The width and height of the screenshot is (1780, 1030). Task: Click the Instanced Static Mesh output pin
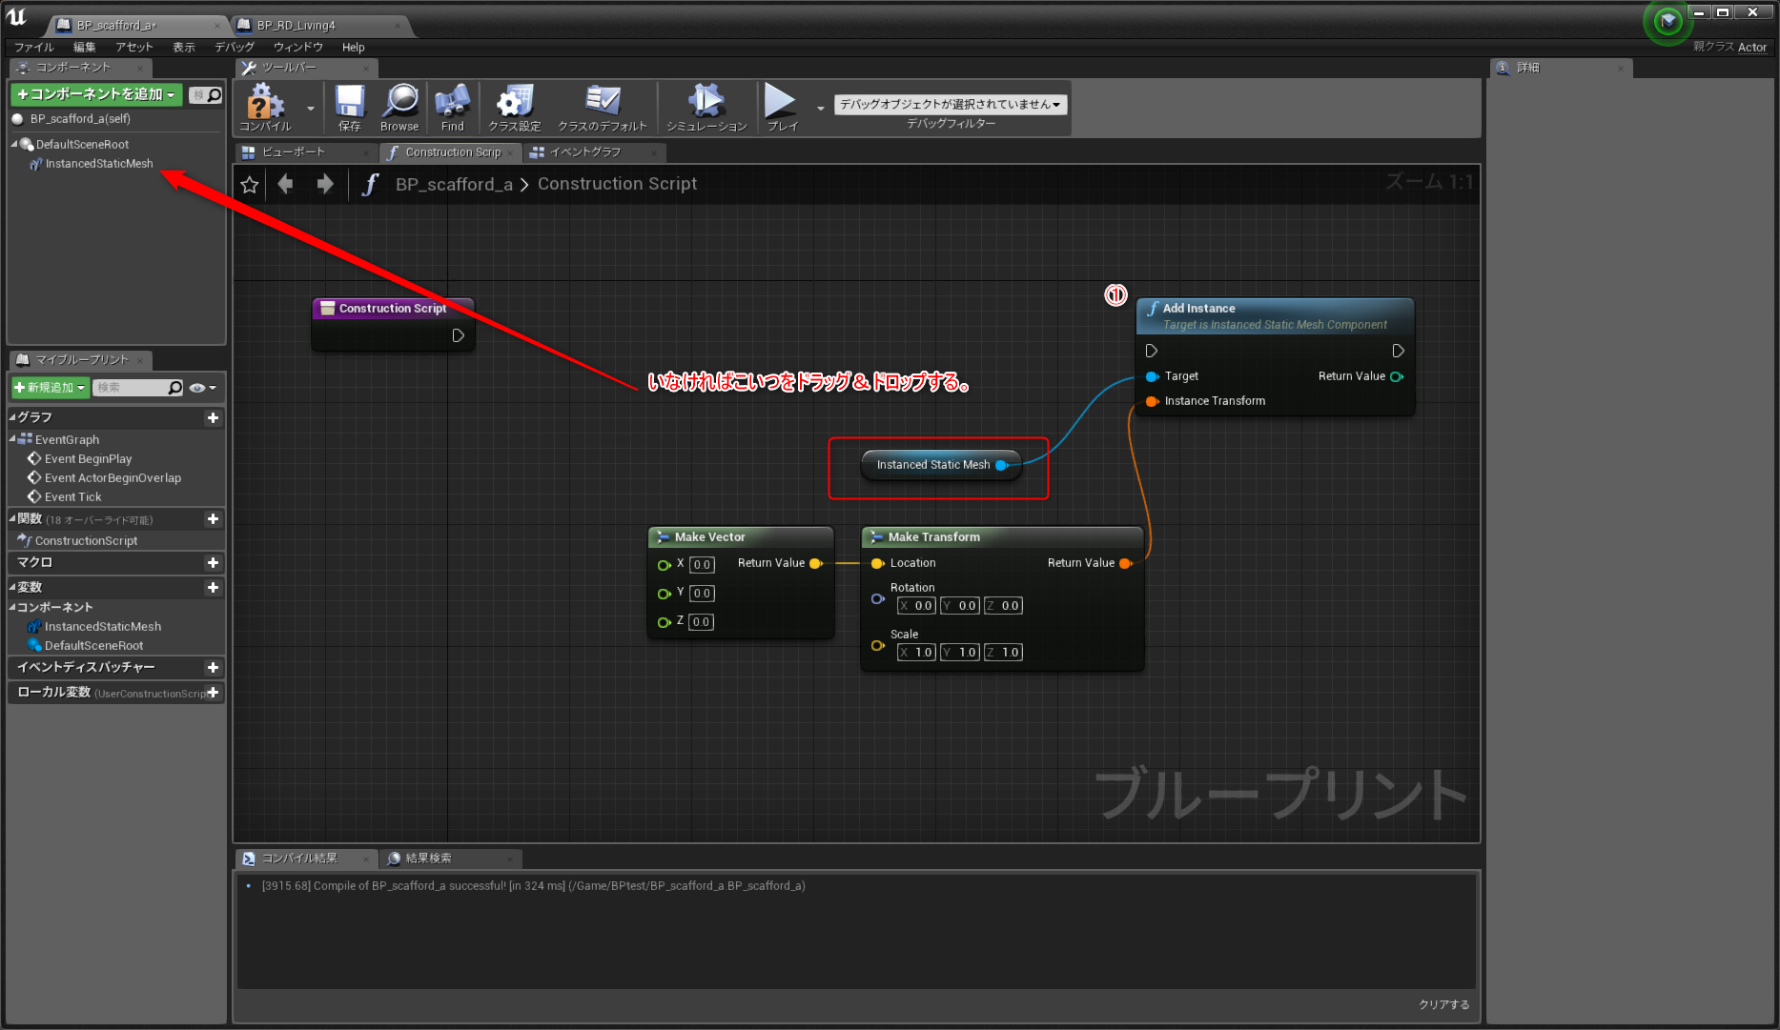coord(1002,465)
